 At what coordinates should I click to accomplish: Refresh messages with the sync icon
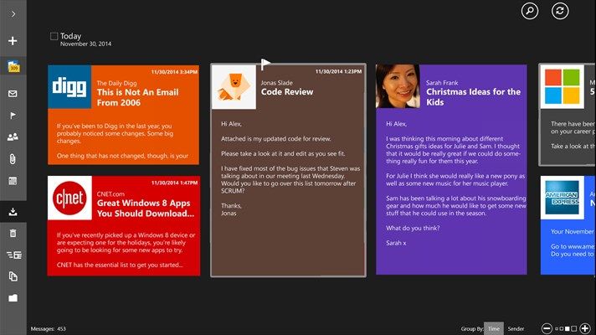[x=560, y=11]
